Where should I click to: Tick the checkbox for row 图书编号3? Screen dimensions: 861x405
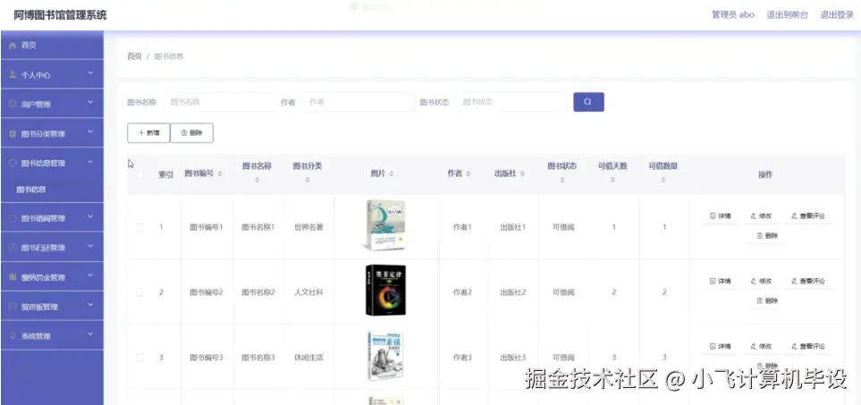click(x=139, y=358)
